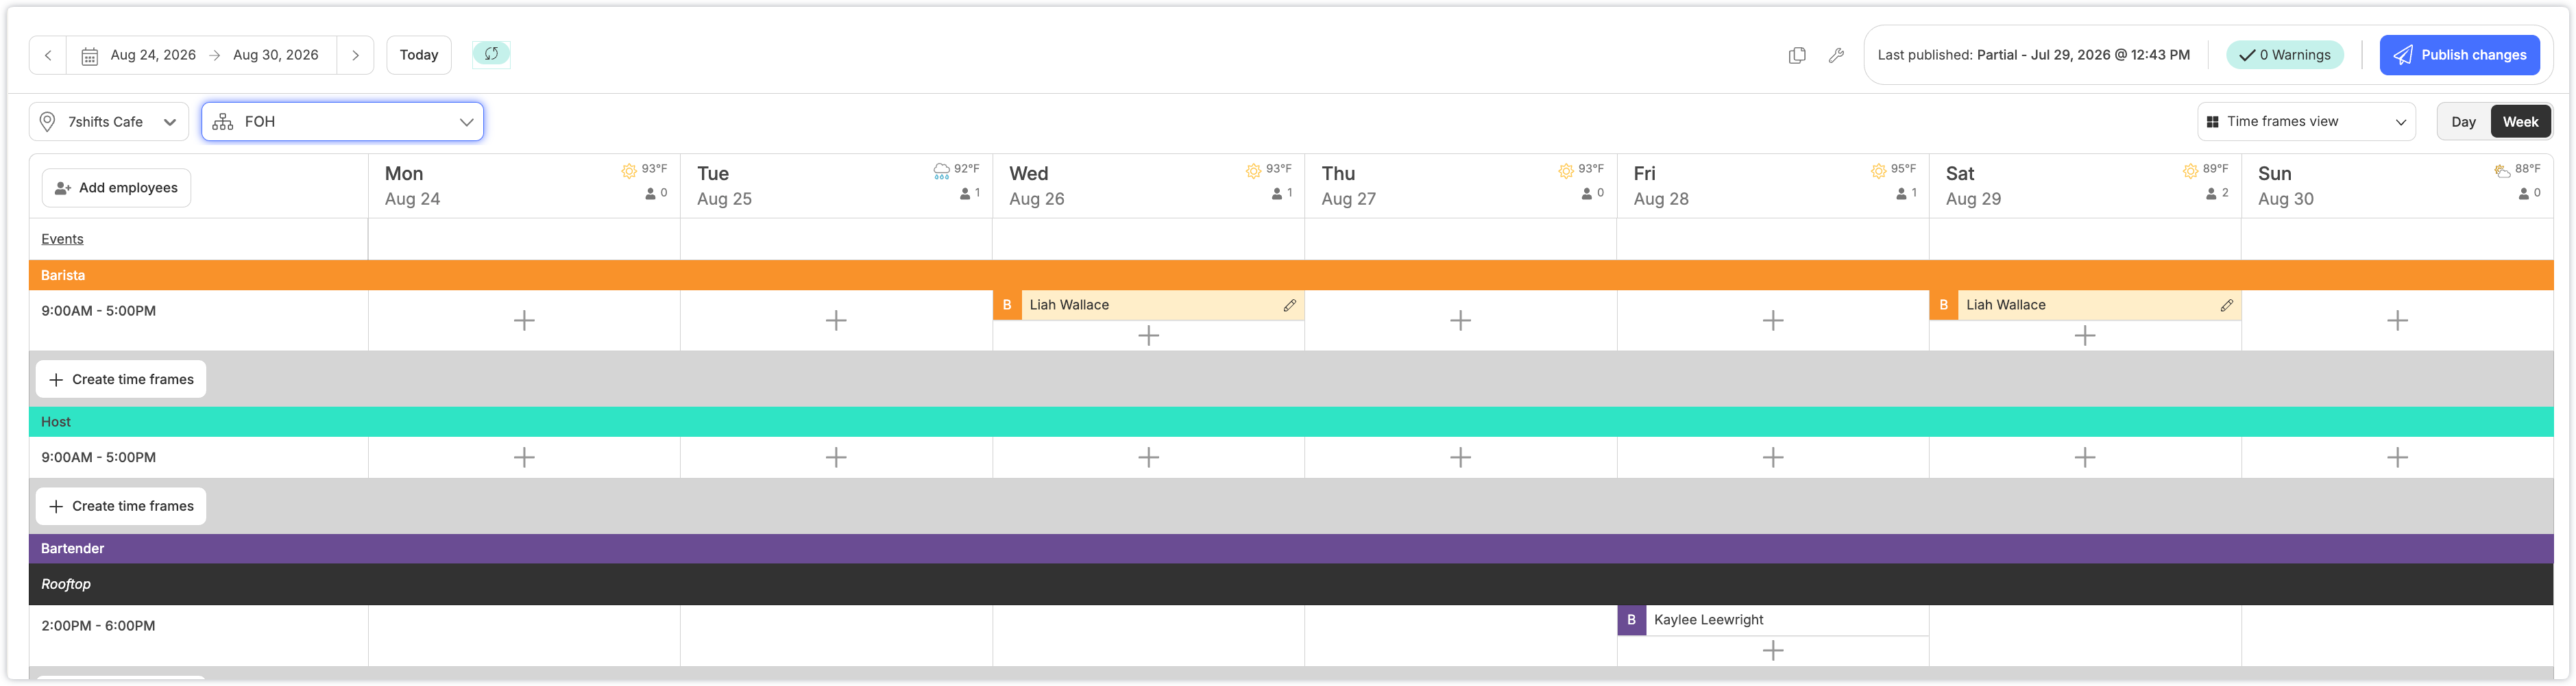The width and height of the screenshot is (2576, 686).
Task: Add Host shift on Friday Aug 28
Action: pyautogui.click(x=1773, y=457)
